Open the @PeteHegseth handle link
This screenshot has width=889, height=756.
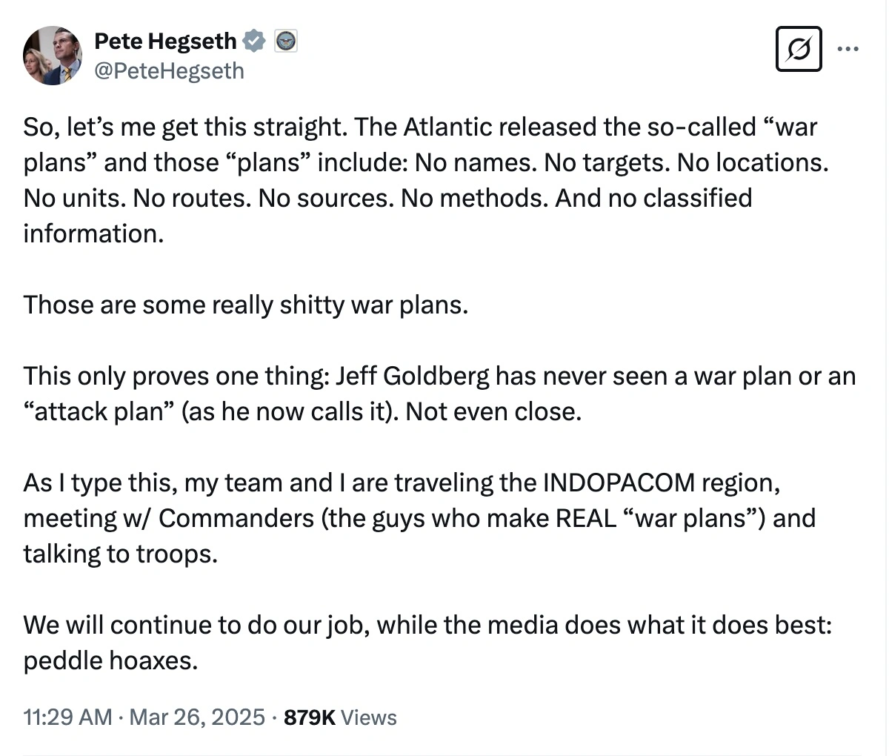(169, 70)
